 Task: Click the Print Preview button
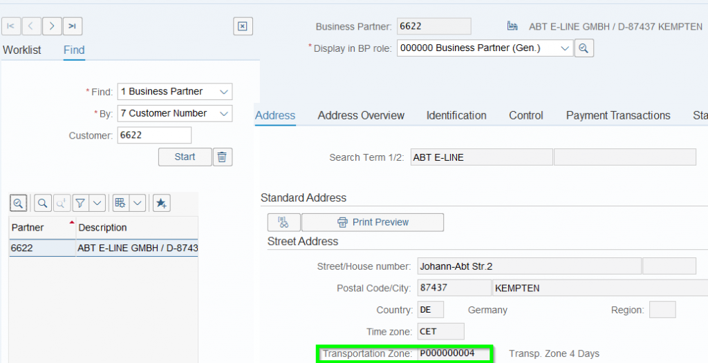[373, 222]
